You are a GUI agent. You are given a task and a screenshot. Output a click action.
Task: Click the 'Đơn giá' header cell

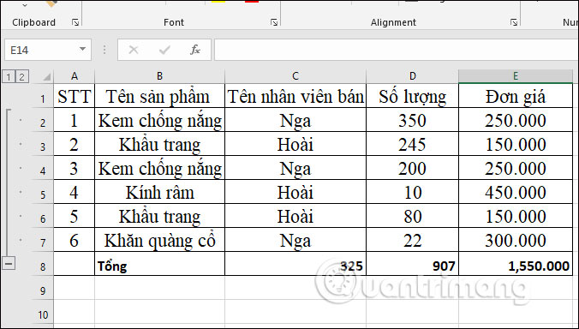pyautogui.click(x=516, y=96)
